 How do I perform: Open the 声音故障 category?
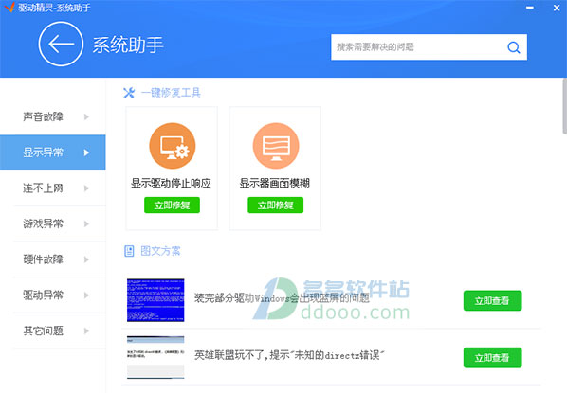(x=53, y=116)
